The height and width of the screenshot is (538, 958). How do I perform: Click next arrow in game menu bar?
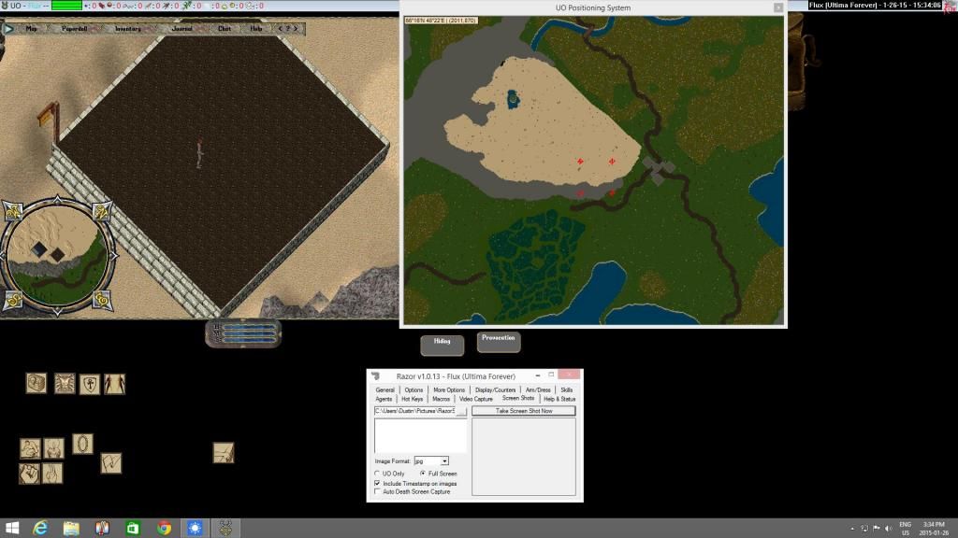[x=297, y=29]
